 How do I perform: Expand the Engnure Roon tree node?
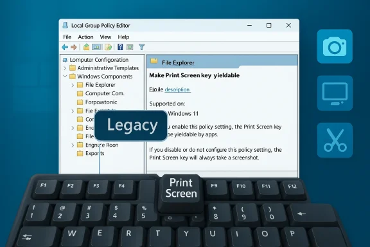pos(73,145)
